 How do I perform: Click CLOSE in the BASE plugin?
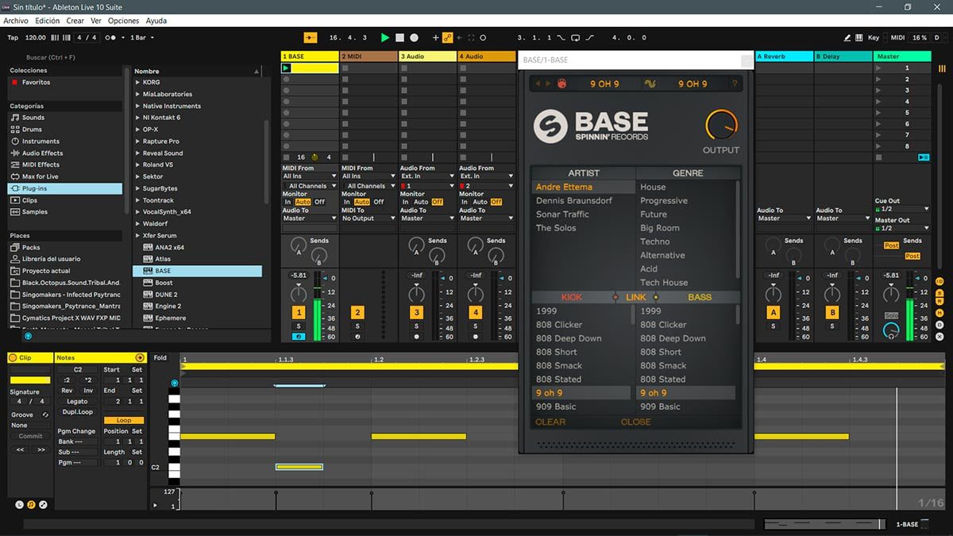(635, 422)
